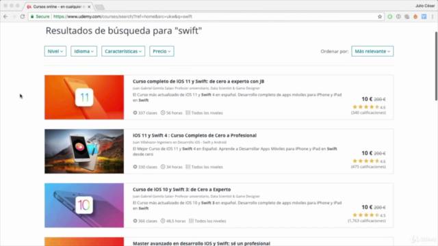Viewport: 438px width, 246px height.
Task: Close the Cursos online browser tab
Action: coord(89,6)
